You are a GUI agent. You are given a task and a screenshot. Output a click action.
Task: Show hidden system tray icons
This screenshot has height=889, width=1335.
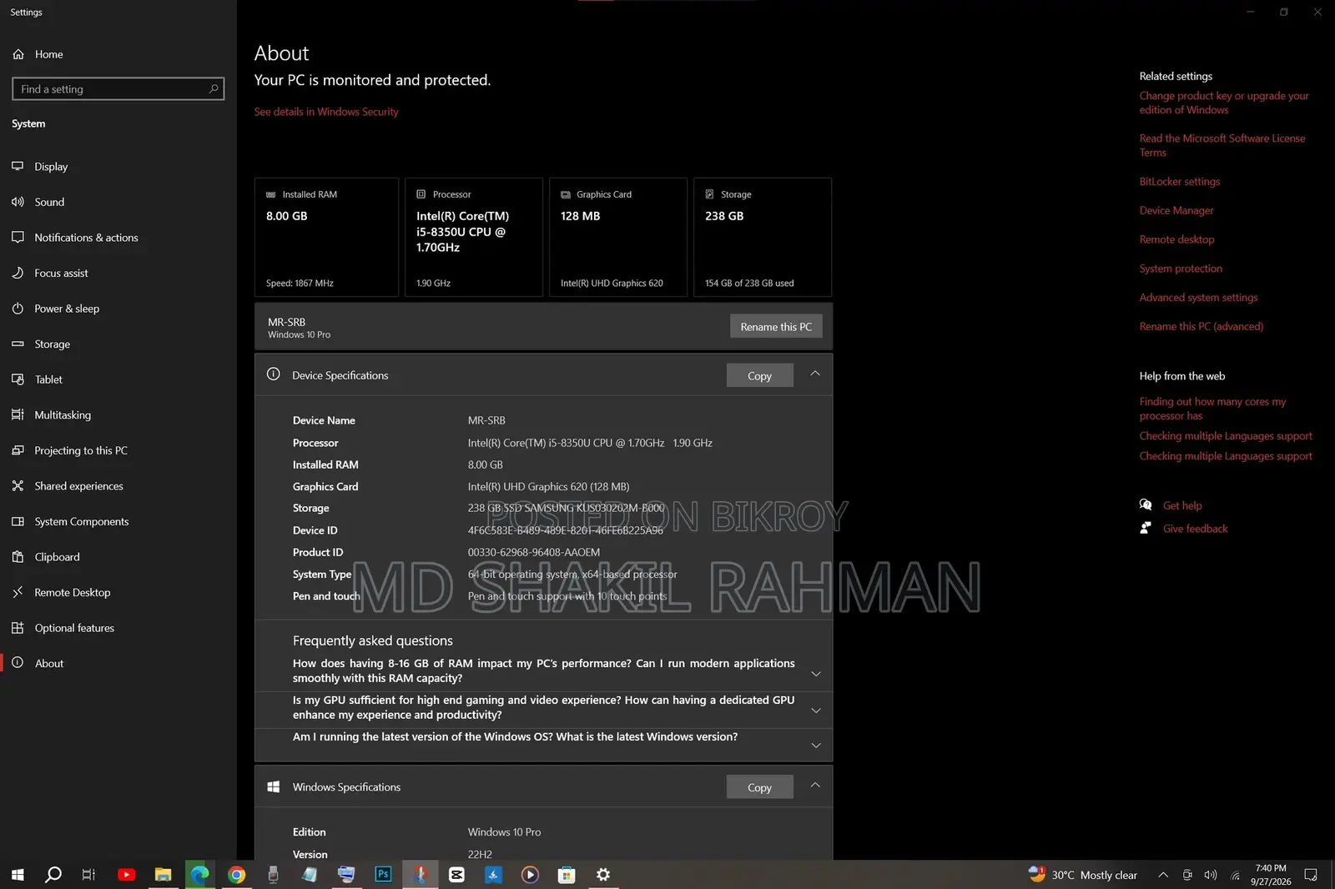1163,875
